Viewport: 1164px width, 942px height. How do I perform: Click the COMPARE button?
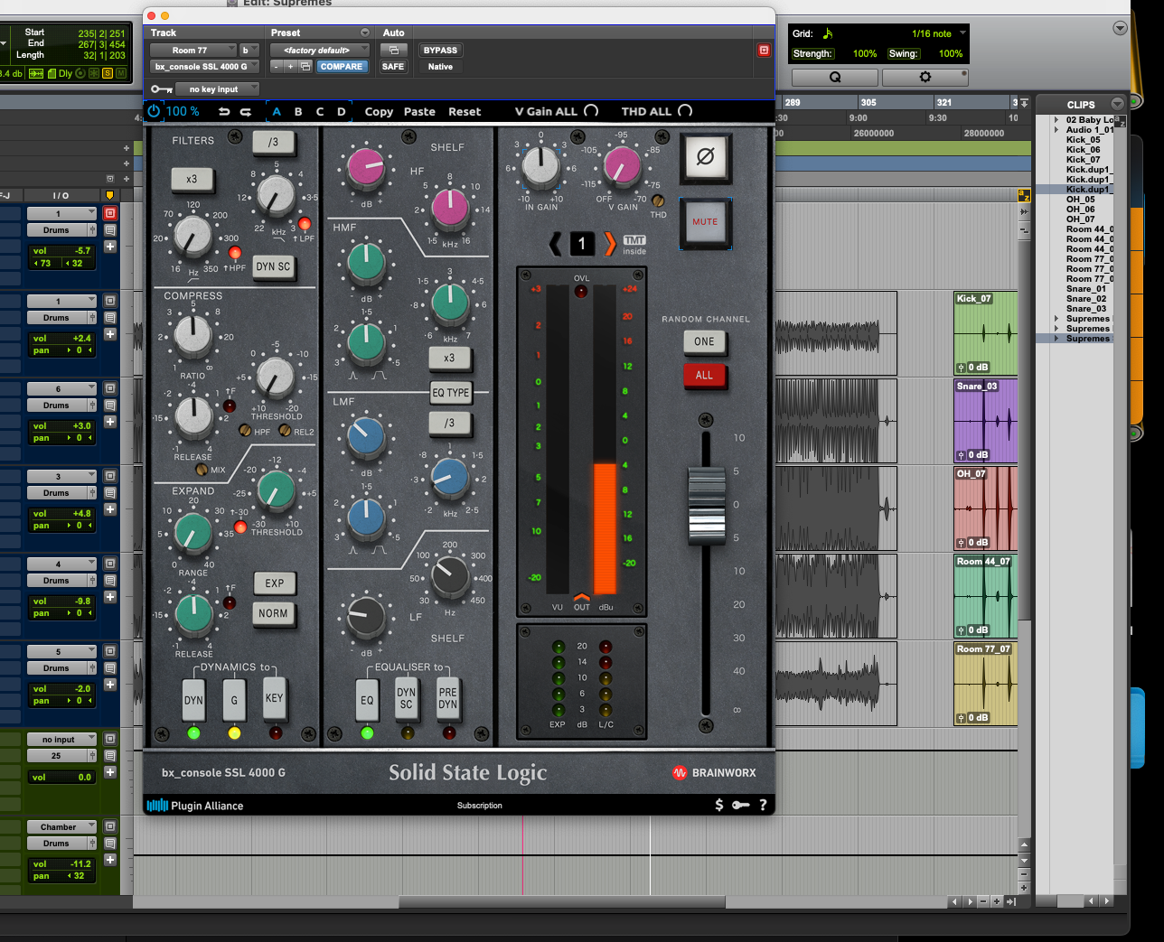342,67
